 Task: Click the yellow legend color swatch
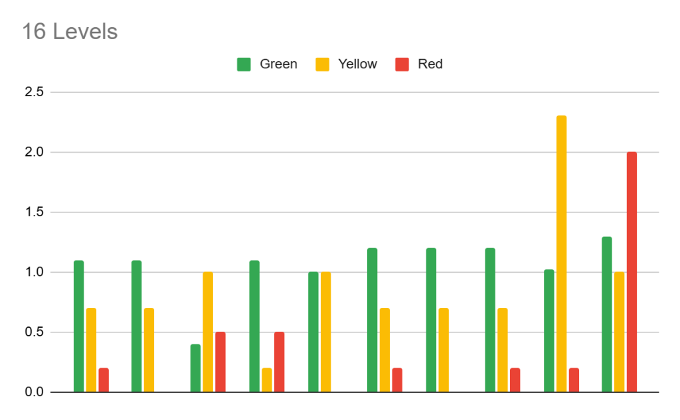[322, 64]
